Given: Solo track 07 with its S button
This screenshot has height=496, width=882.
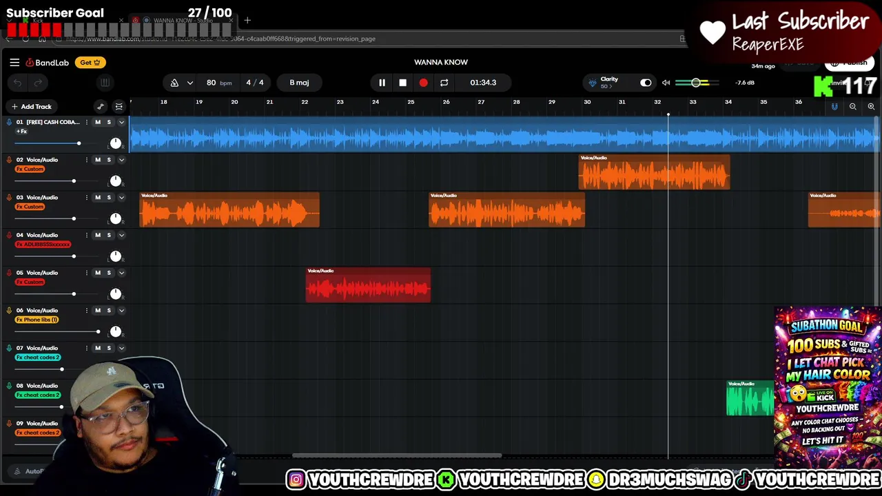Looking at the screenshot, I should point(109,348).
